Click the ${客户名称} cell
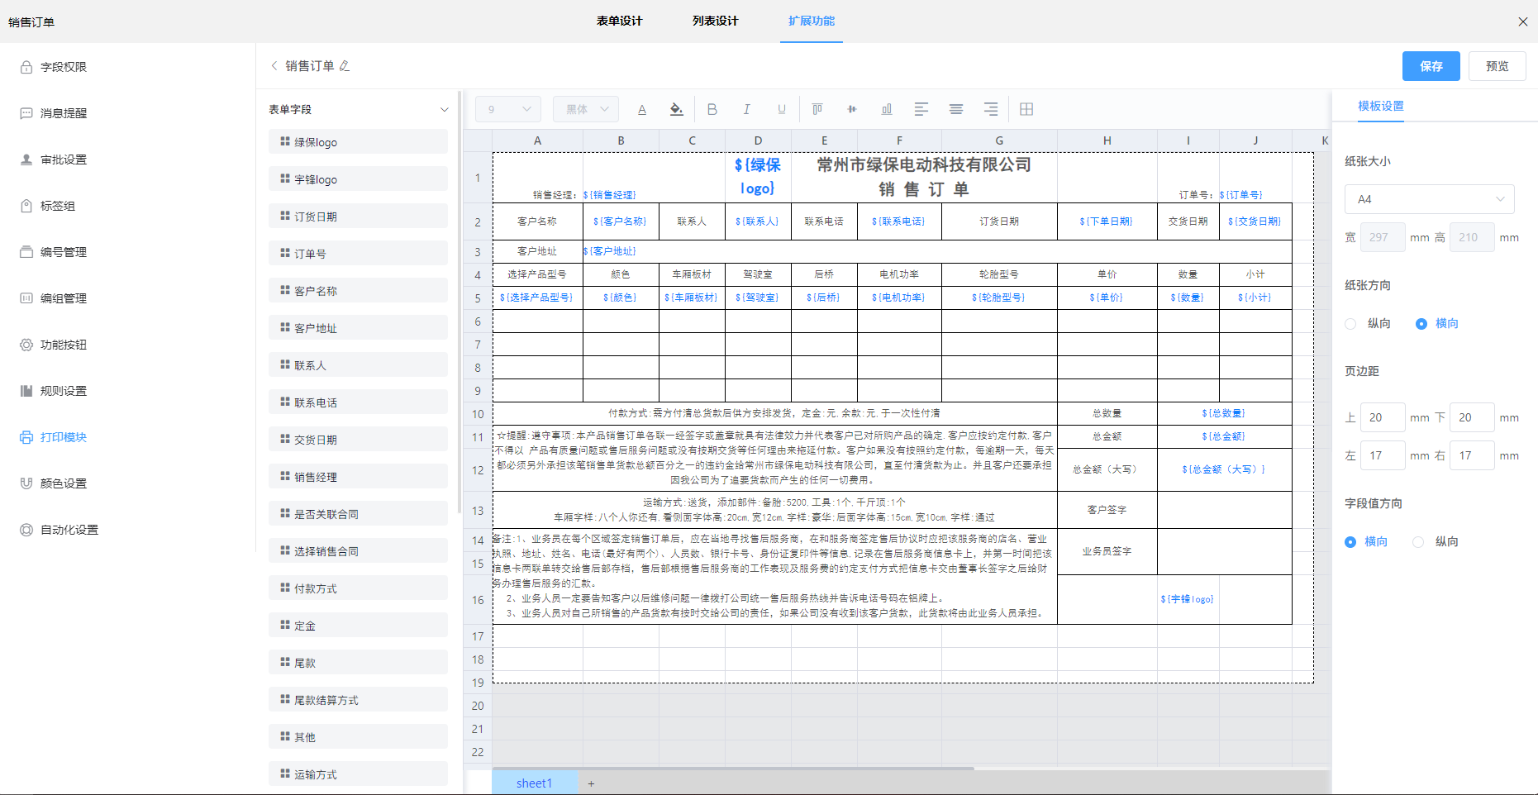Image resolution: width=1538 pixels, height=795 pixels. 621,221
